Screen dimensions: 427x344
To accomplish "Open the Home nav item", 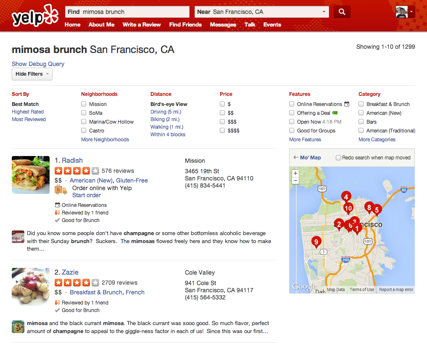I will [x=72, y=24].
